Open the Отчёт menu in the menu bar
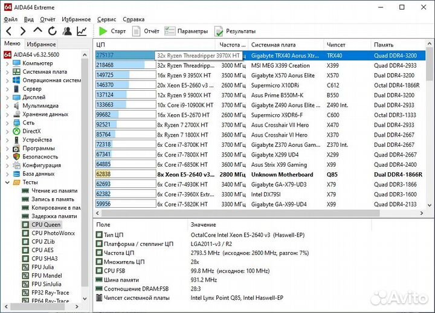The image size is (435, 313). [48, 19]
